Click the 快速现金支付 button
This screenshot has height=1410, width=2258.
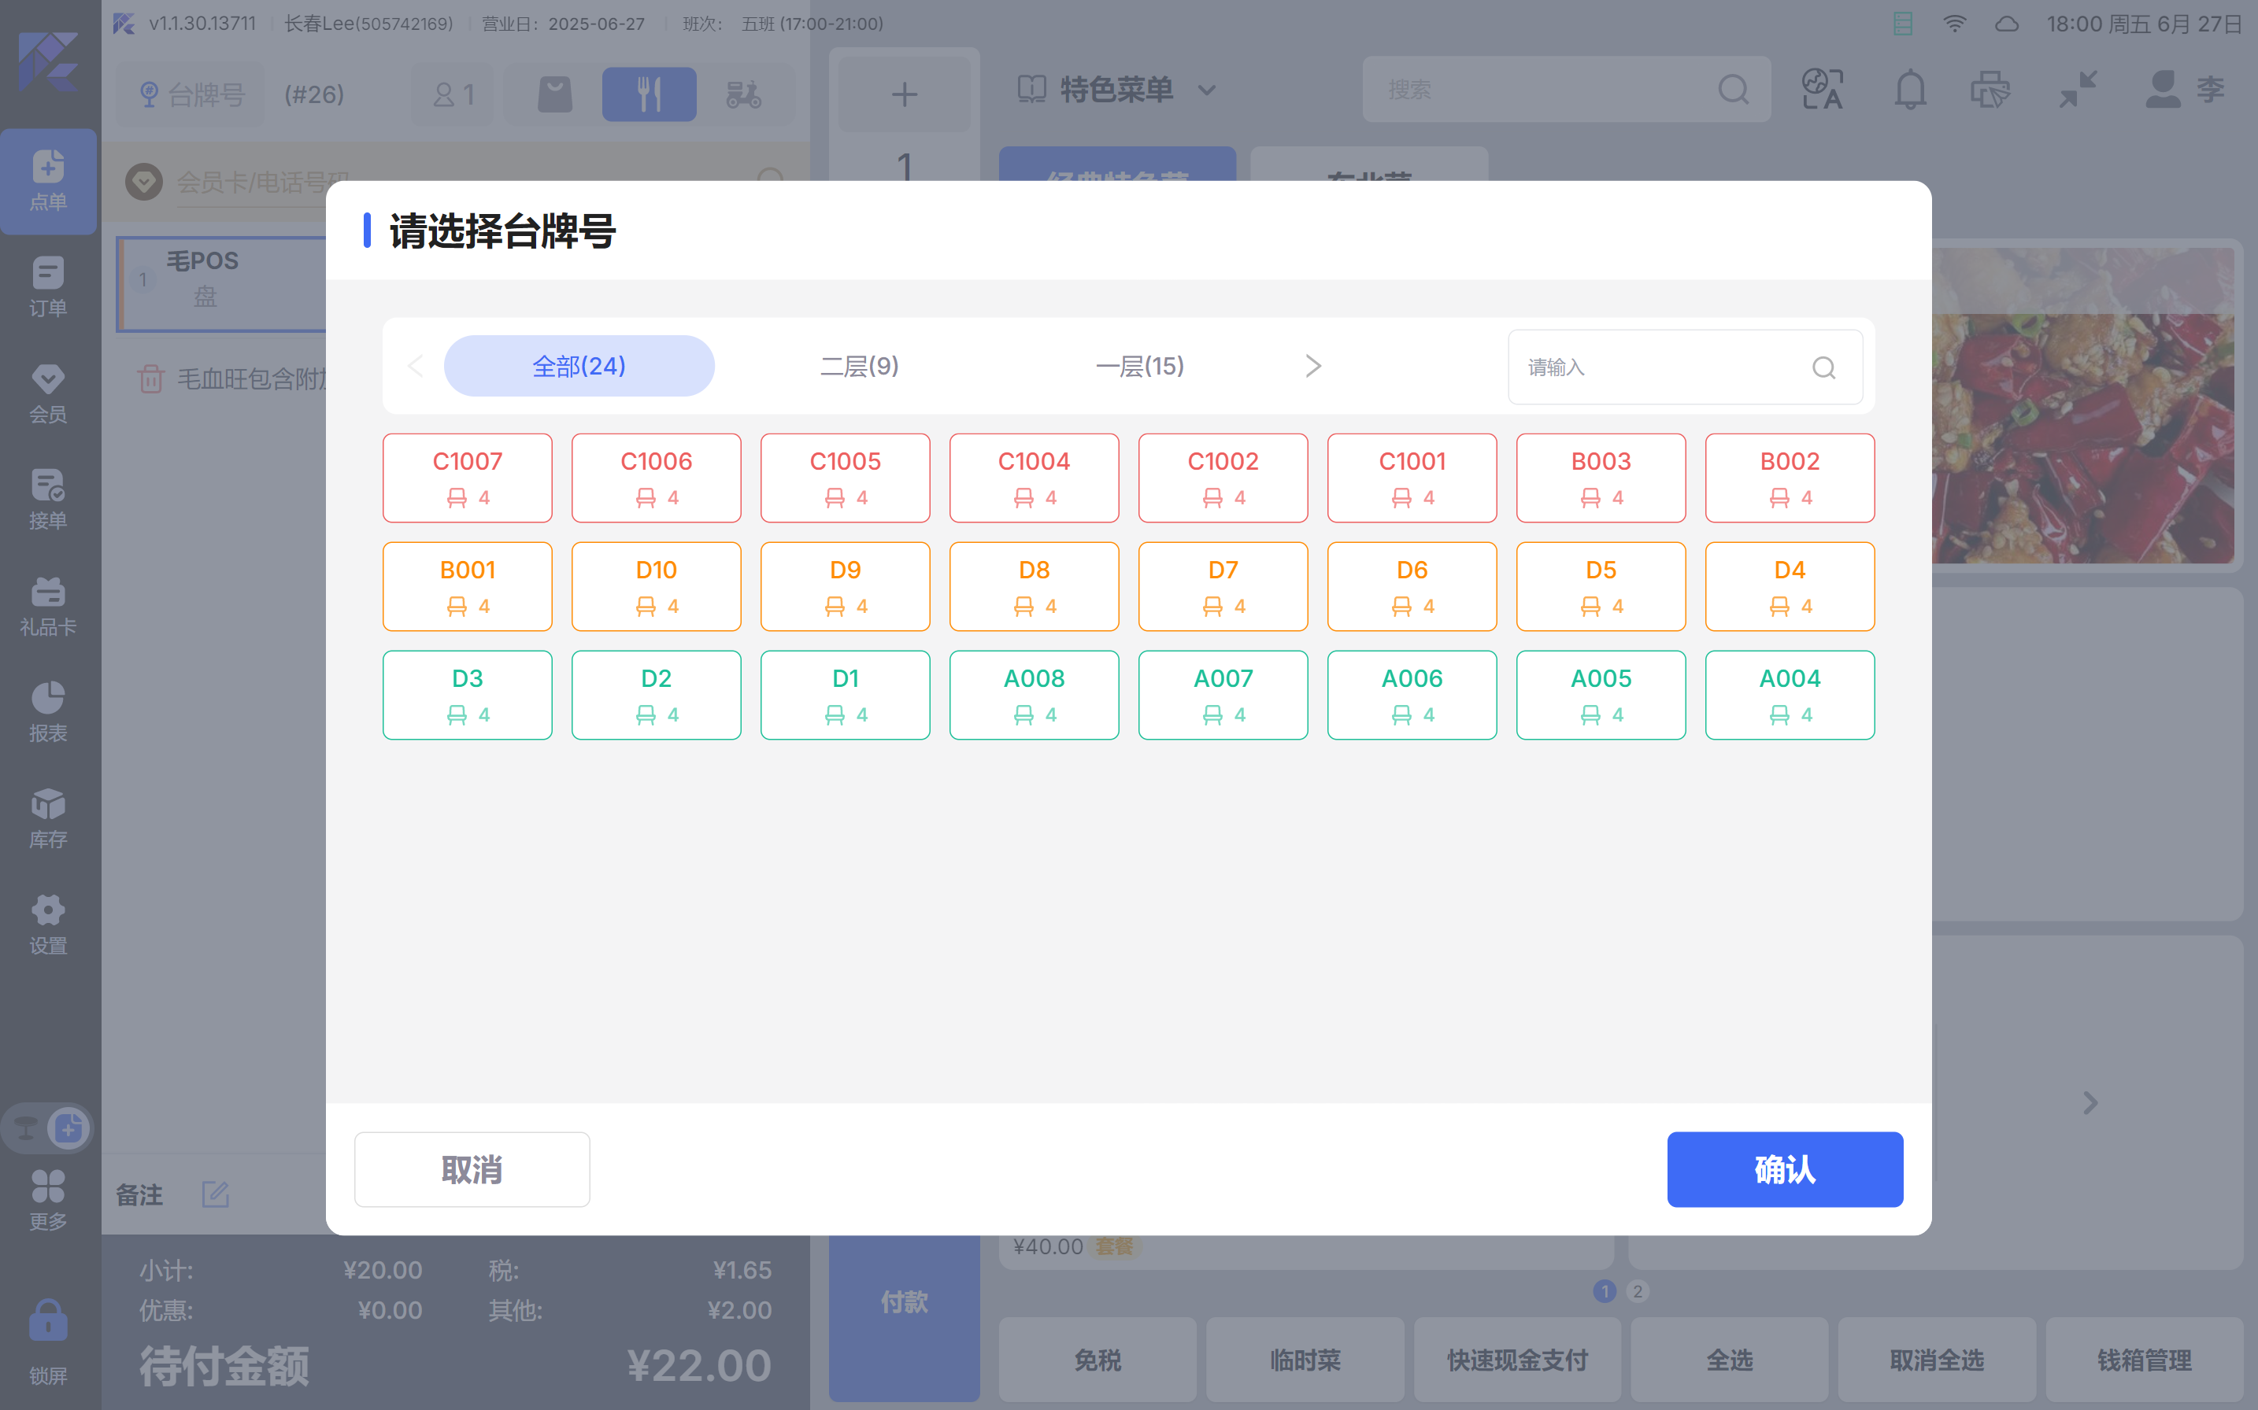[1517, 1360]
